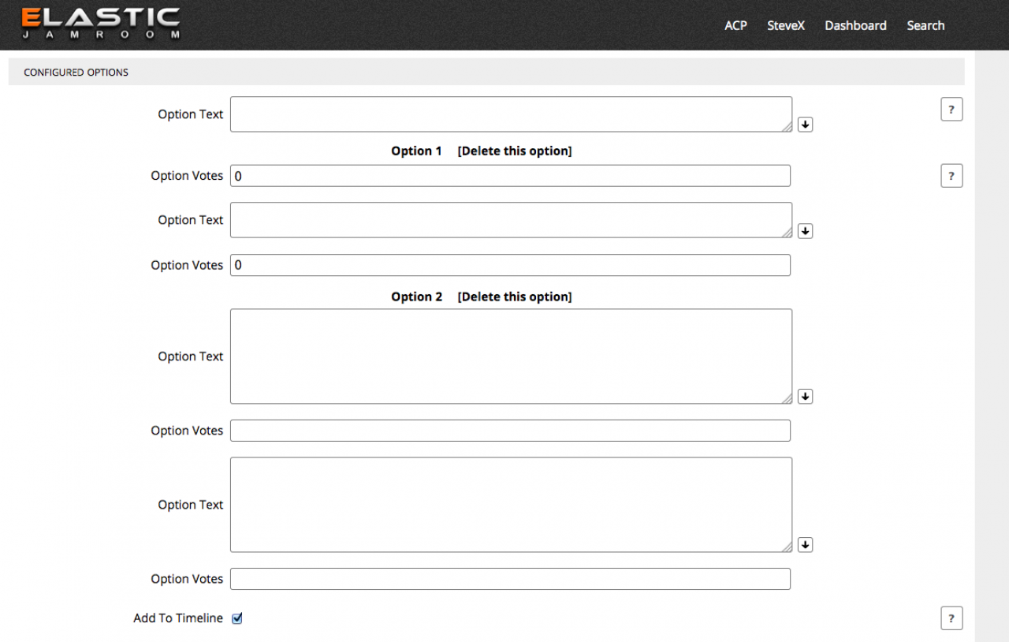Open help icon beside the first Option Votes field
The height and width of the screenshot is (642, 1009).
[951, 176]
